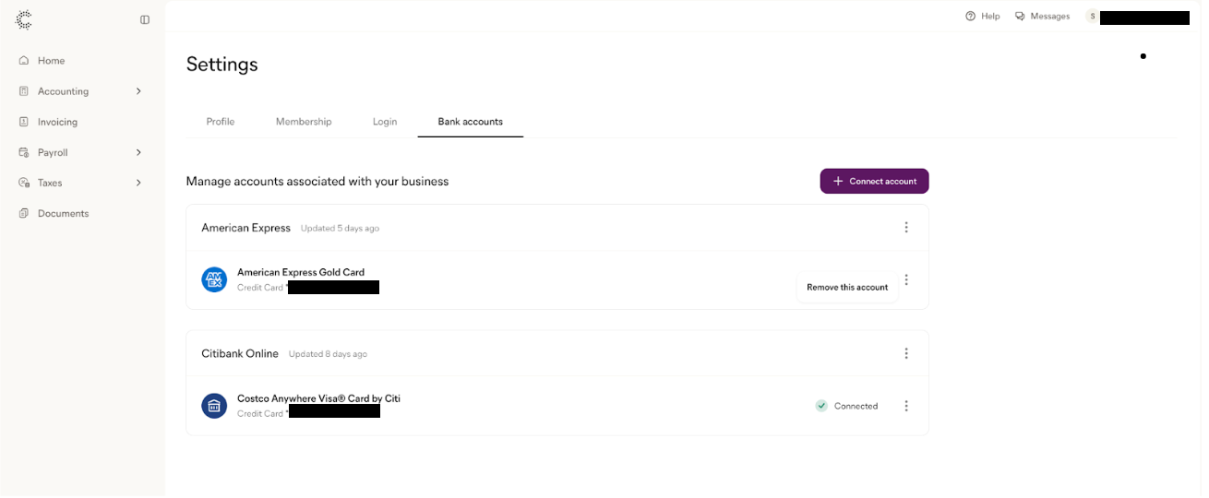The width and height of the screenshot is (1209, 498).
Task: Expand the Payroll submenu chevron
Action: point(138,152)
